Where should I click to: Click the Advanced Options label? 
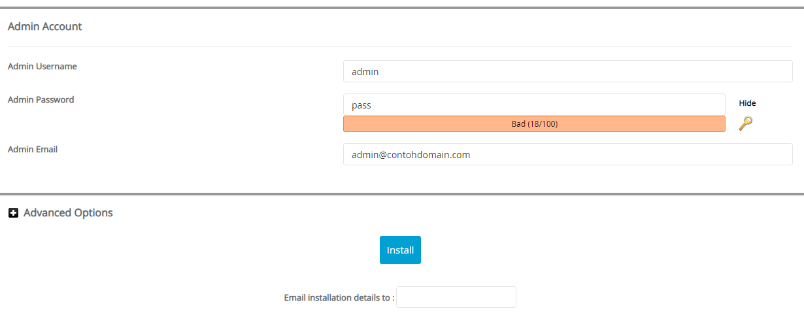[x=68, y=213]
